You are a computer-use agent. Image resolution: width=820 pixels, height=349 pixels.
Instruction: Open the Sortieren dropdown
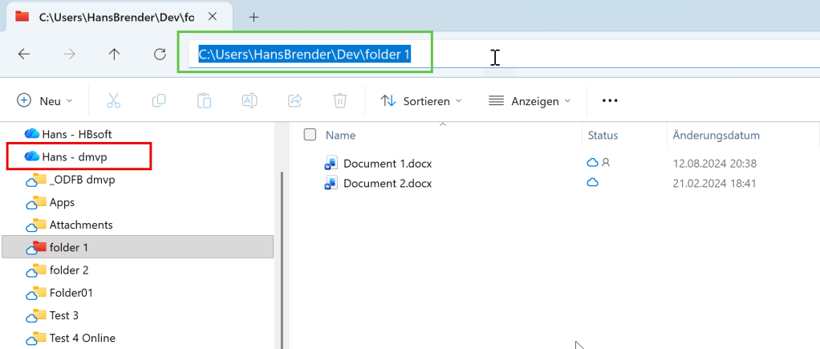[421, 100]
